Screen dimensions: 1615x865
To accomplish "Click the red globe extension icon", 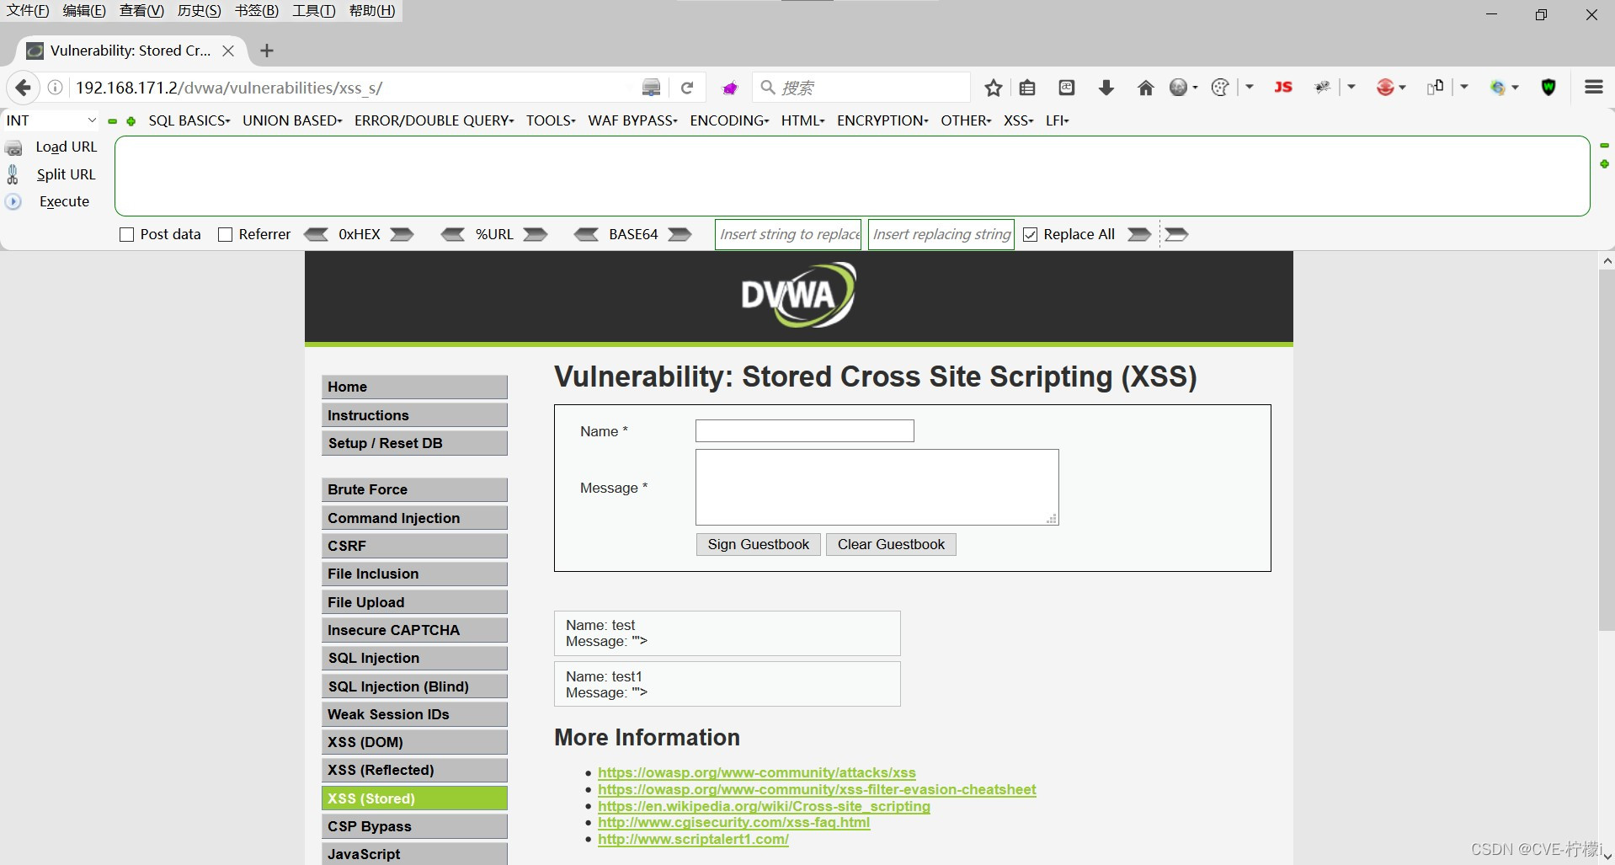I will [1385, 88].
